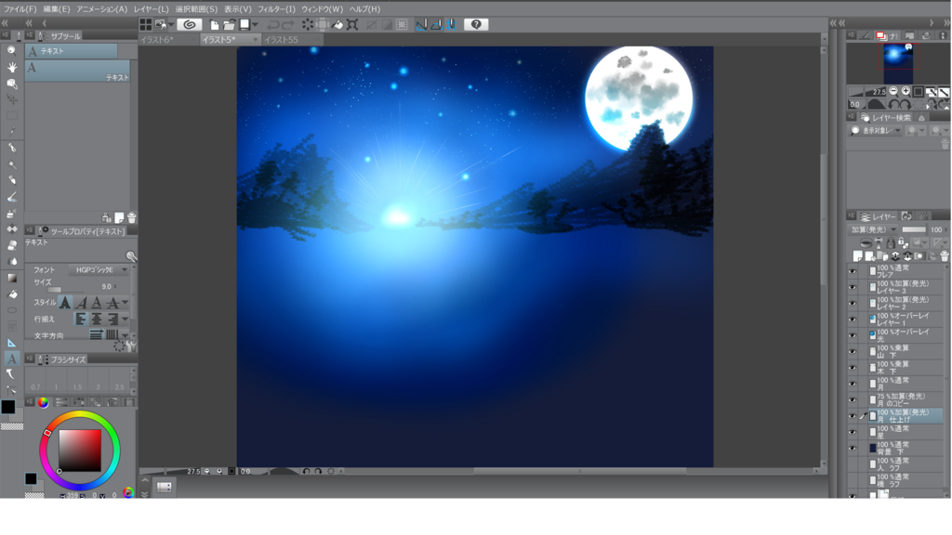This screenshot has width=952, height=535.
Task: Select layer 月 仕上げ
Action: [904, 416]
